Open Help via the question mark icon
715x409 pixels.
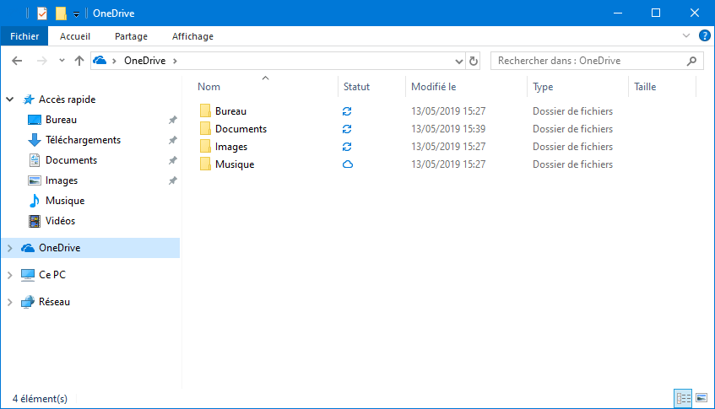(704, 35)
